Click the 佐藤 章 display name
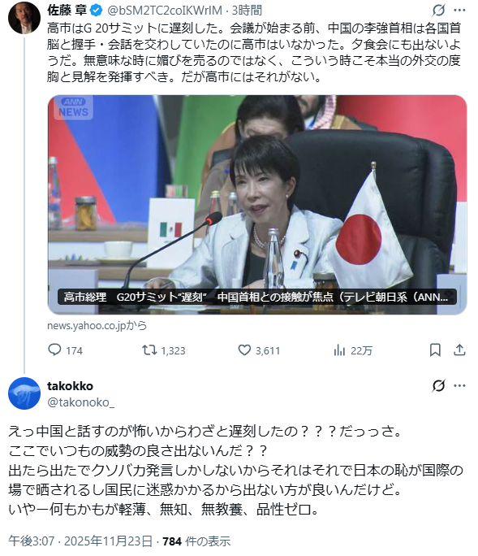This screenshot has height=556, width=478. 67,11
